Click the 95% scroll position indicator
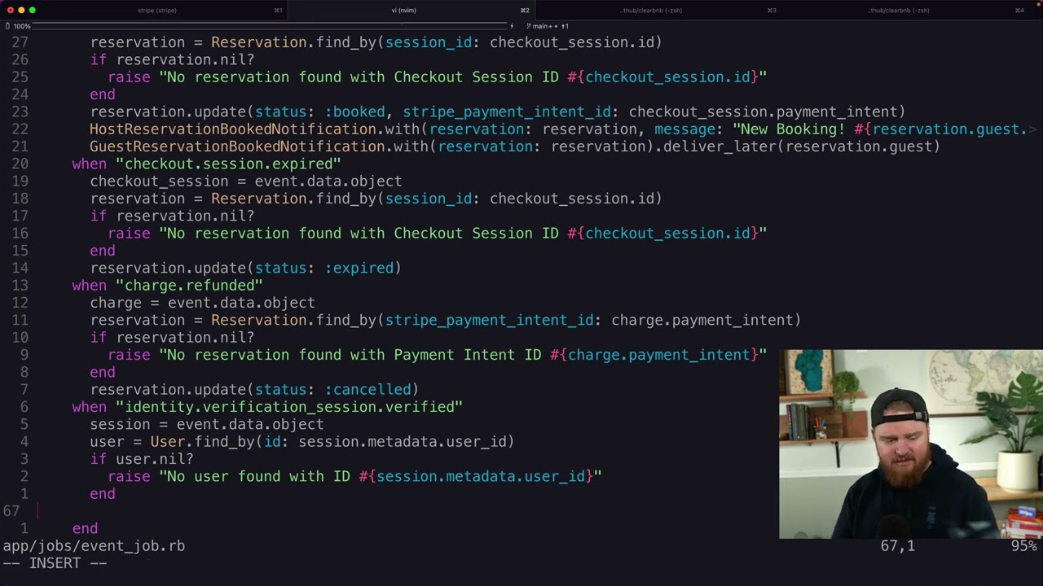Image resolution: width=1043 pixels, height=586 pixels. 1023,546
